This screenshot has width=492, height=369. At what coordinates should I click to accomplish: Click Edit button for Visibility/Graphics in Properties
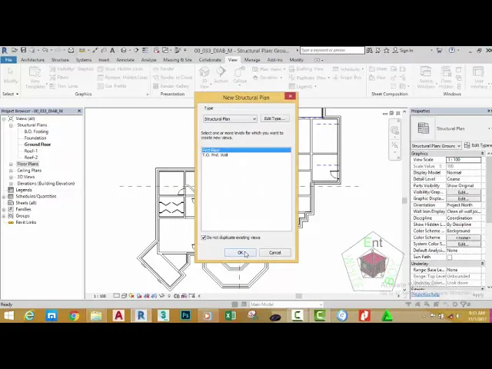(x=464, y=192)
